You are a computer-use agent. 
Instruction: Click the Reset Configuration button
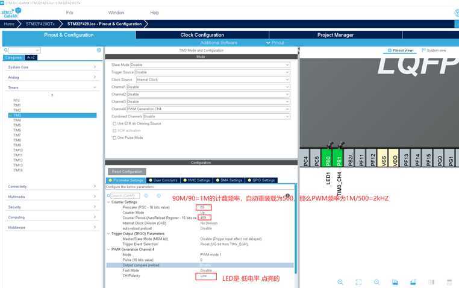127,171
